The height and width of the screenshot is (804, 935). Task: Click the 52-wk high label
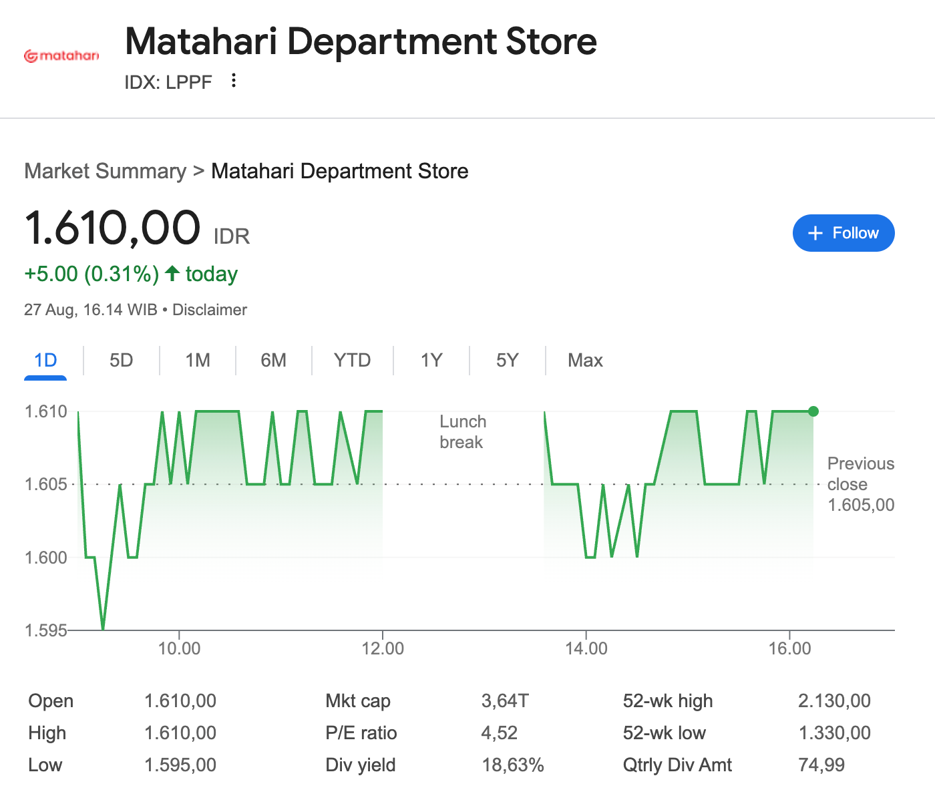(668, 701)
